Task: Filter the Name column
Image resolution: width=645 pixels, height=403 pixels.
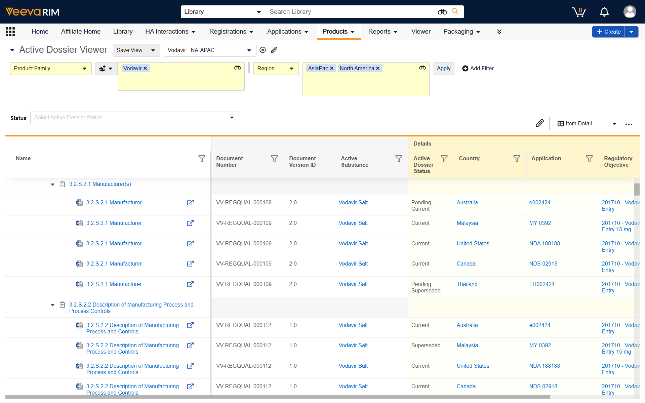Action: (x=202, y=159)
